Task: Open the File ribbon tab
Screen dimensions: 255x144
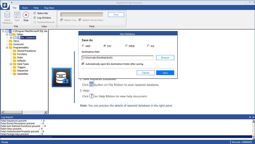Action: pyautogui.click(x=15, y=8)
